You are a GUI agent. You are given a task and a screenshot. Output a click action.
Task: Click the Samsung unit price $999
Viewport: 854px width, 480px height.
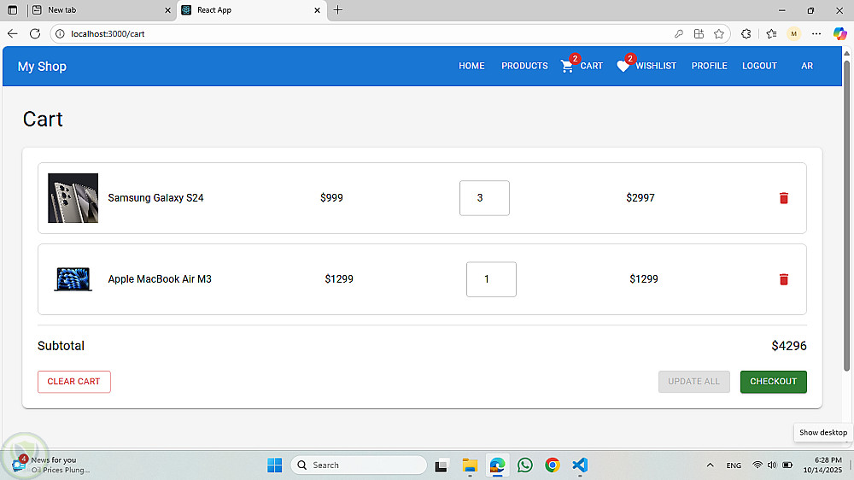click(331, 198)
